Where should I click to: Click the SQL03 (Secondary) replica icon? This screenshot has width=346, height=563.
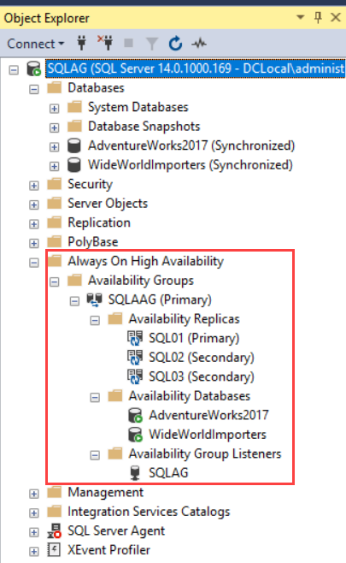tap(135, 376)
